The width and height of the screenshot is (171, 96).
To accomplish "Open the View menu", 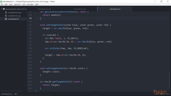I will pos(11,4).
